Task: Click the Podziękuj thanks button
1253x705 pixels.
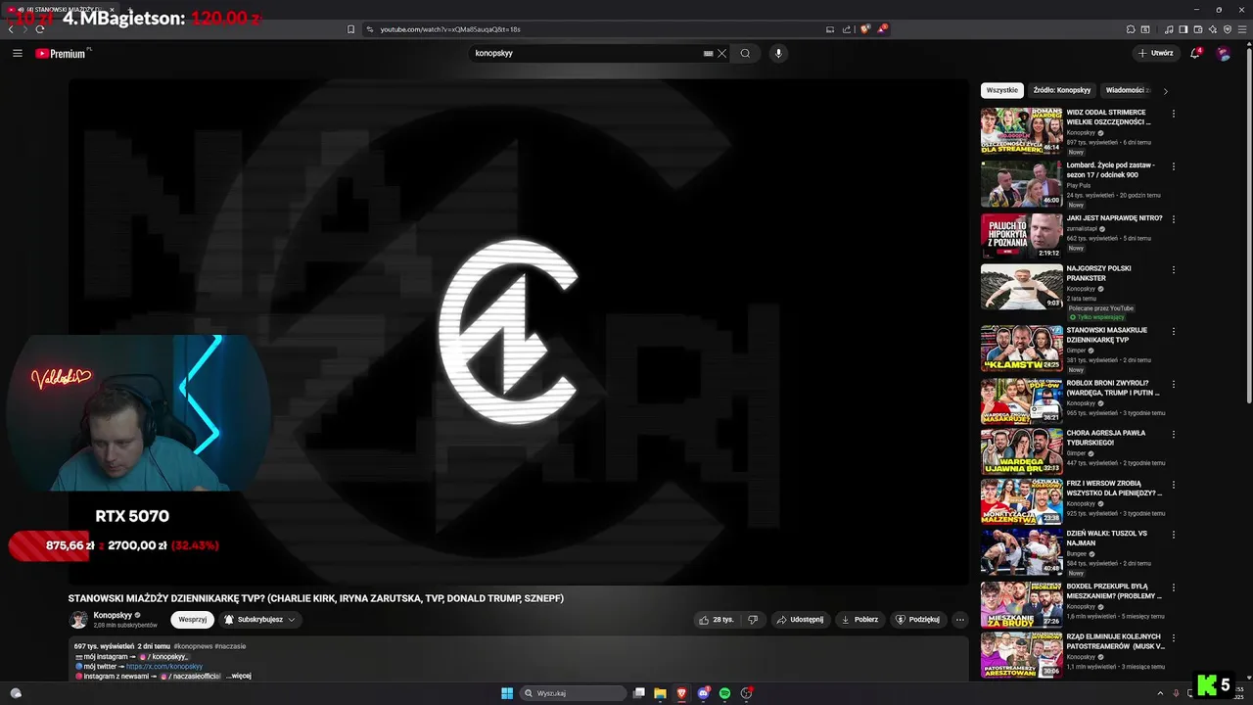Action: click(917, 619)
